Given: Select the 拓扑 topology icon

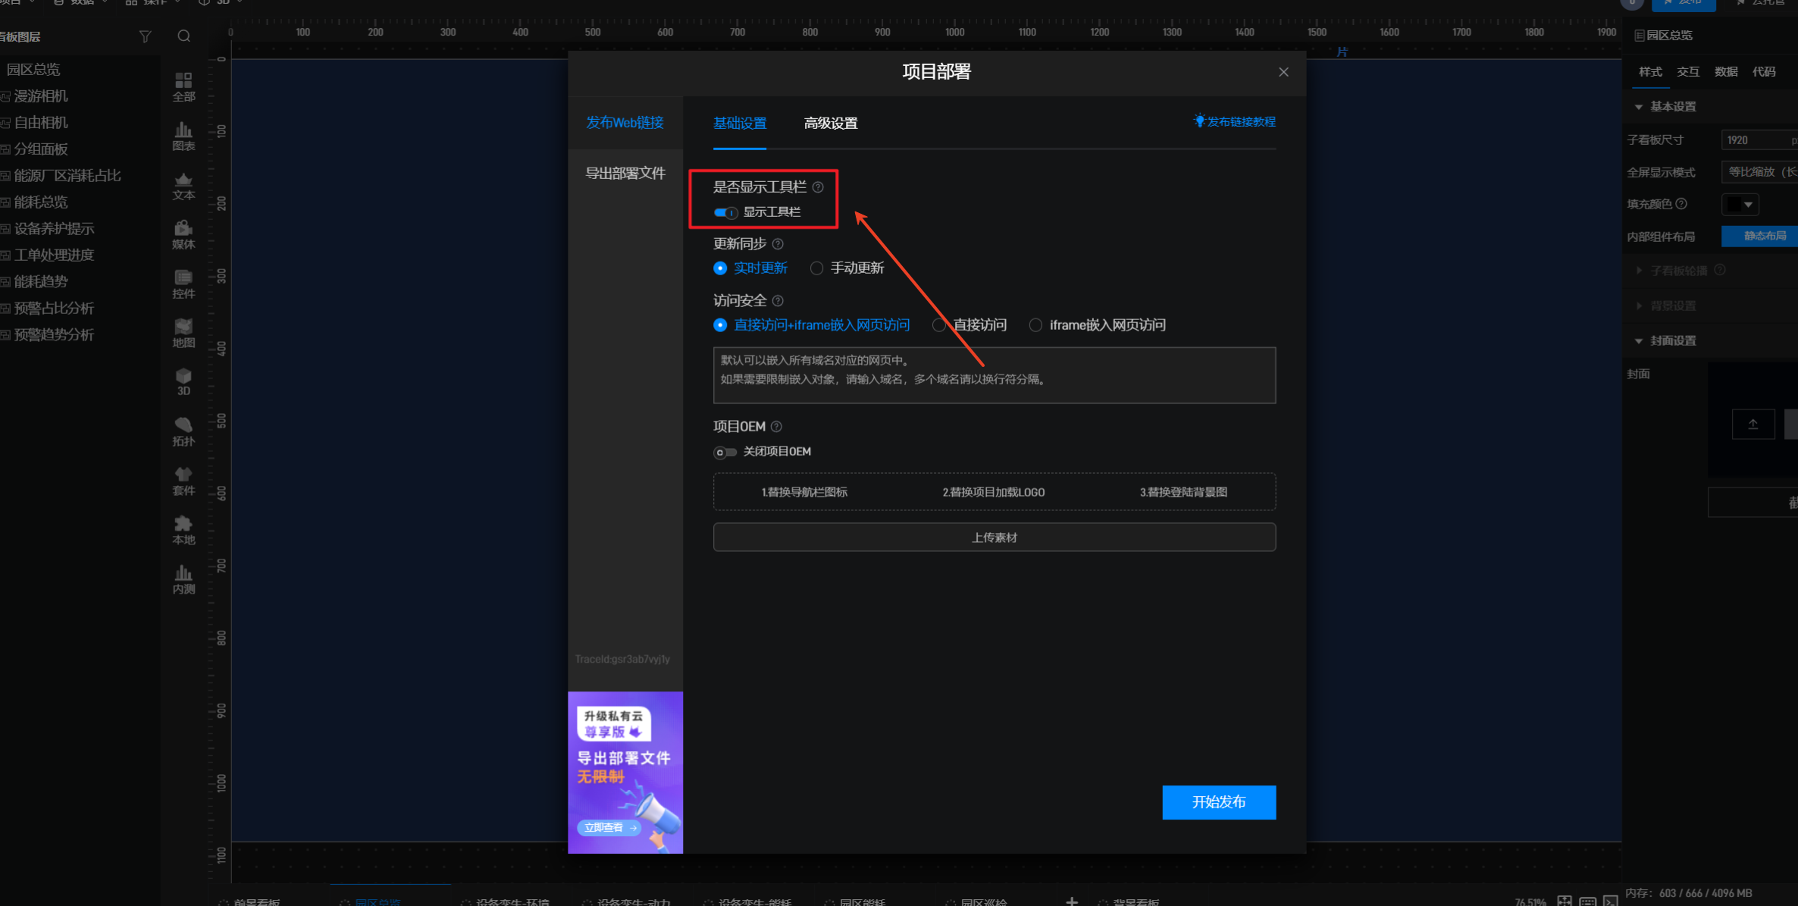Looking at the screenshot, I should [x=183, y=431].
